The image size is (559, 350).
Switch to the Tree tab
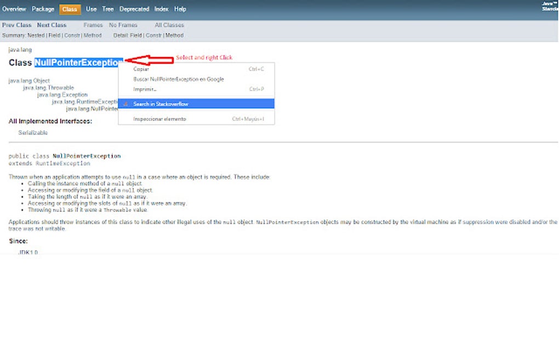tap(107, 9)
